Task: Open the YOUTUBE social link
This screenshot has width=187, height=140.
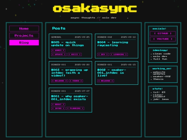Action: click(163, 39)
